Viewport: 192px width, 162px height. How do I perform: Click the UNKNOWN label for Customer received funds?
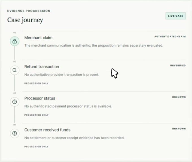[x=179, y=129]
